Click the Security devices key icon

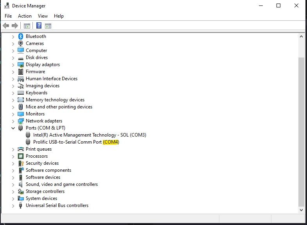point(21,163)
